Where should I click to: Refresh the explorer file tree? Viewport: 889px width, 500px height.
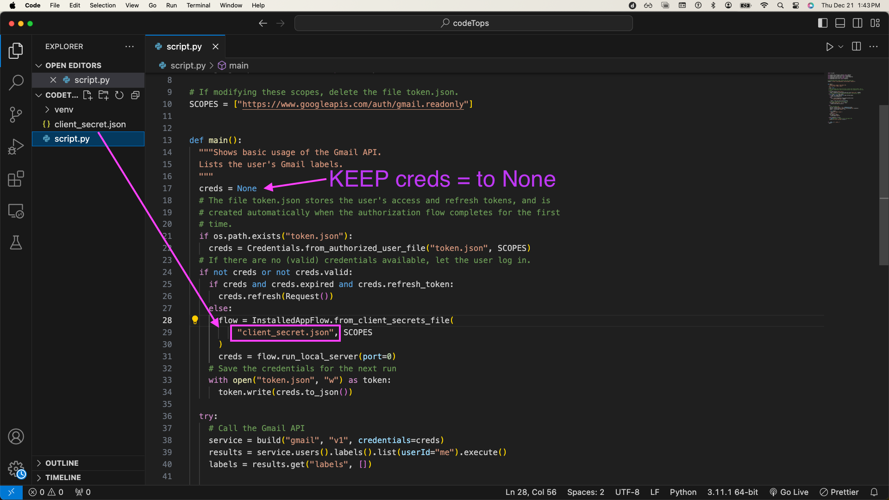(x=119, y=95)
